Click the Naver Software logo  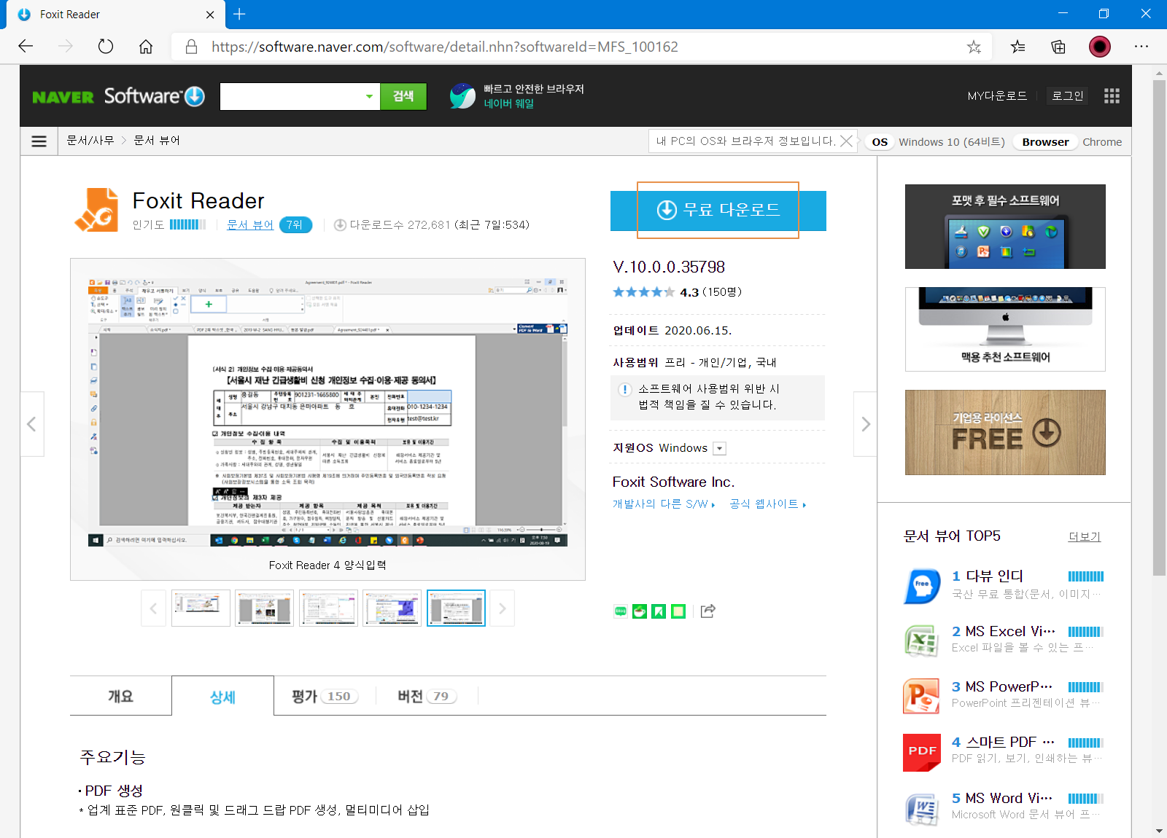[x=118, y=96]
